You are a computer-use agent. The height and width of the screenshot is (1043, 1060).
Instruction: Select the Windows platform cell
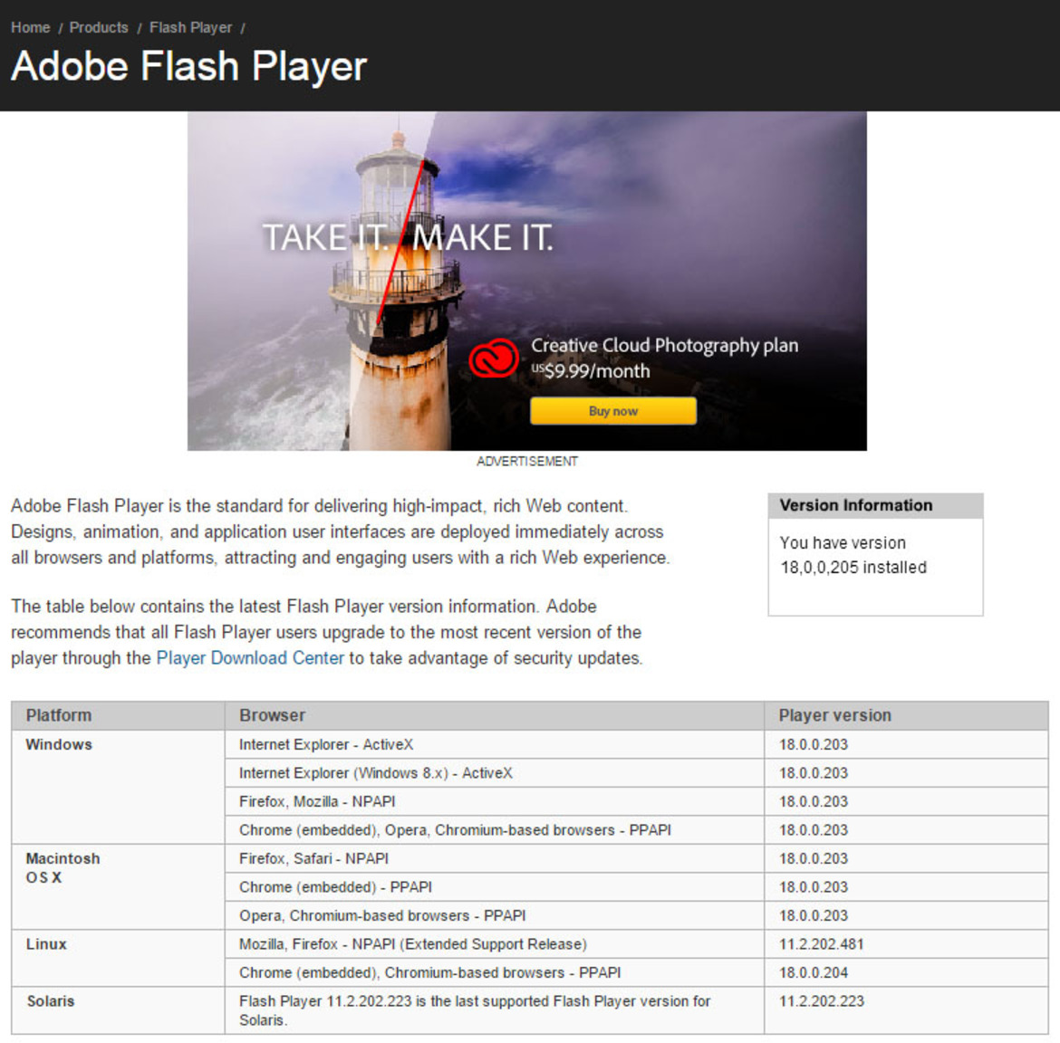(119, 787)
